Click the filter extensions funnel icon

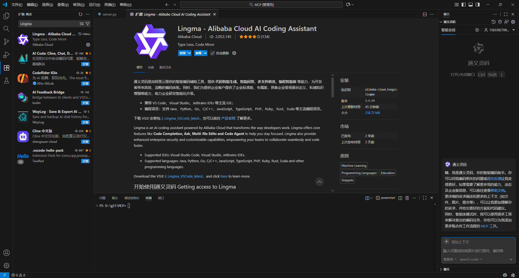88,24
